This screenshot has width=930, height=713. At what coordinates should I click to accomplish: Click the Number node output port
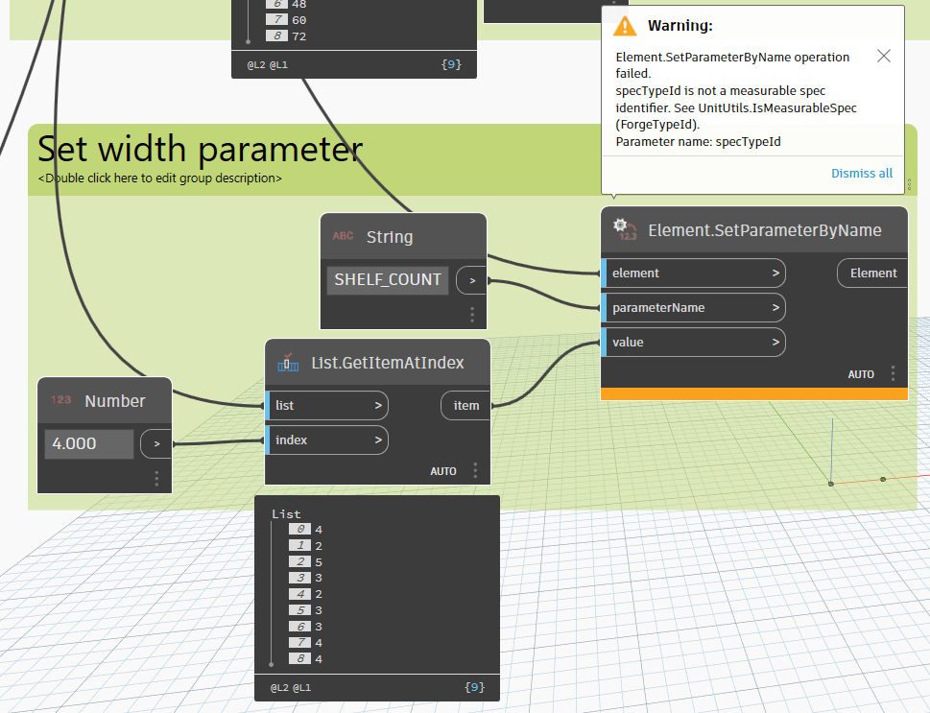point(156,443)
